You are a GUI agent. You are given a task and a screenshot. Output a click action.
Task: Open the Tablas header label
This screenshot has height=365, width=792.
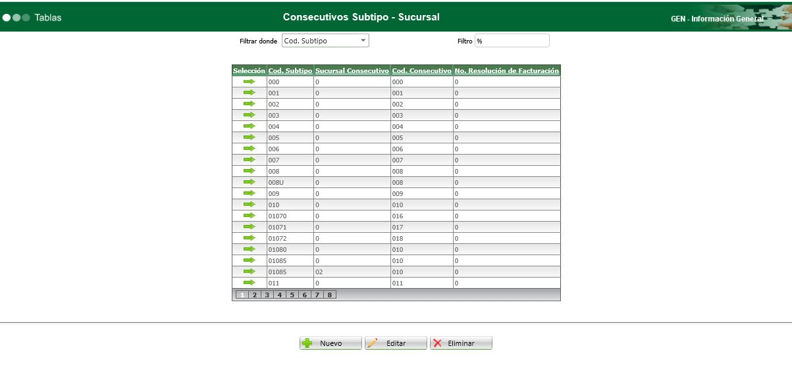[x=48, y=18]
